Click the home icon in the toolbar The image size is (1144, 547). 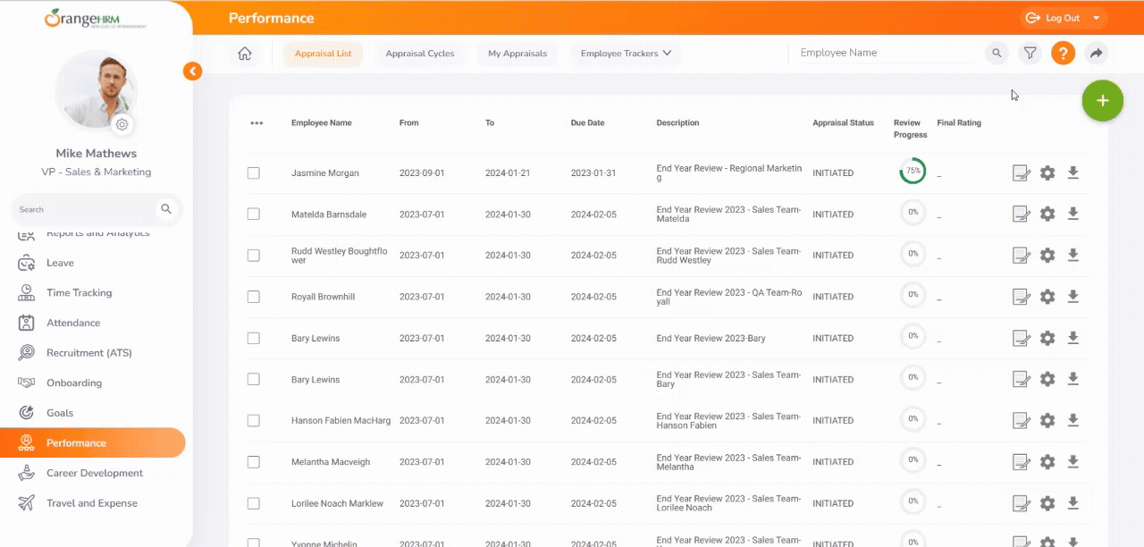(x=245, y=54)
